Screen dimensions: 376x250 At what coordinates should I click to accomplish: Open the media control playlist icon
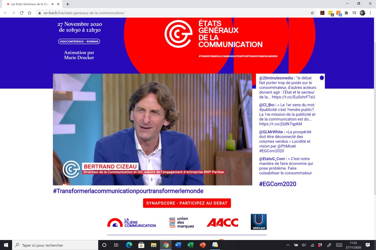pos(354,13)
